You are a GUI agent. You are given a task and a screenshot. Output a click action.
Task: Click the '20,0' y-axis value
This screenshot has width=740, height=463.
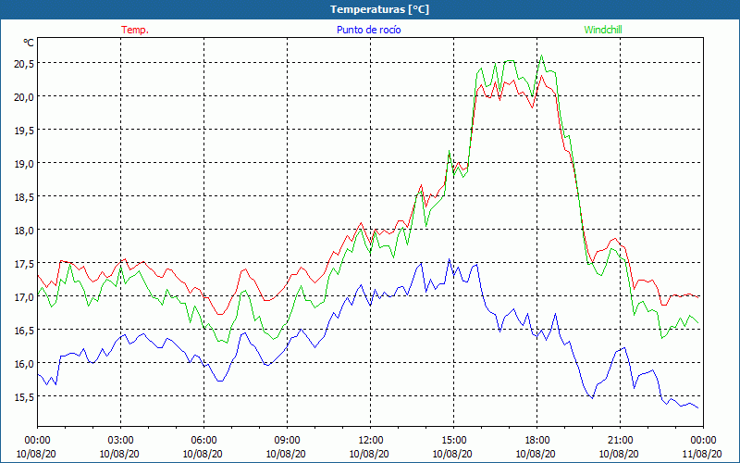coord(24,97)
